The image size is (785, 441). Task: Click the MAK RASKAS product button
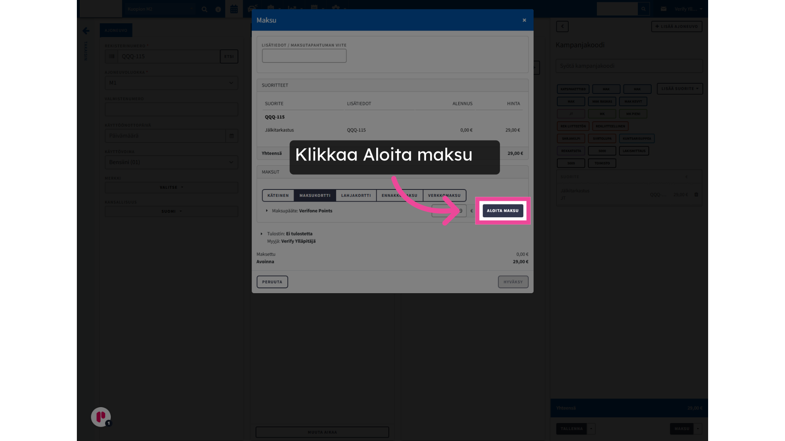[602, 101]
